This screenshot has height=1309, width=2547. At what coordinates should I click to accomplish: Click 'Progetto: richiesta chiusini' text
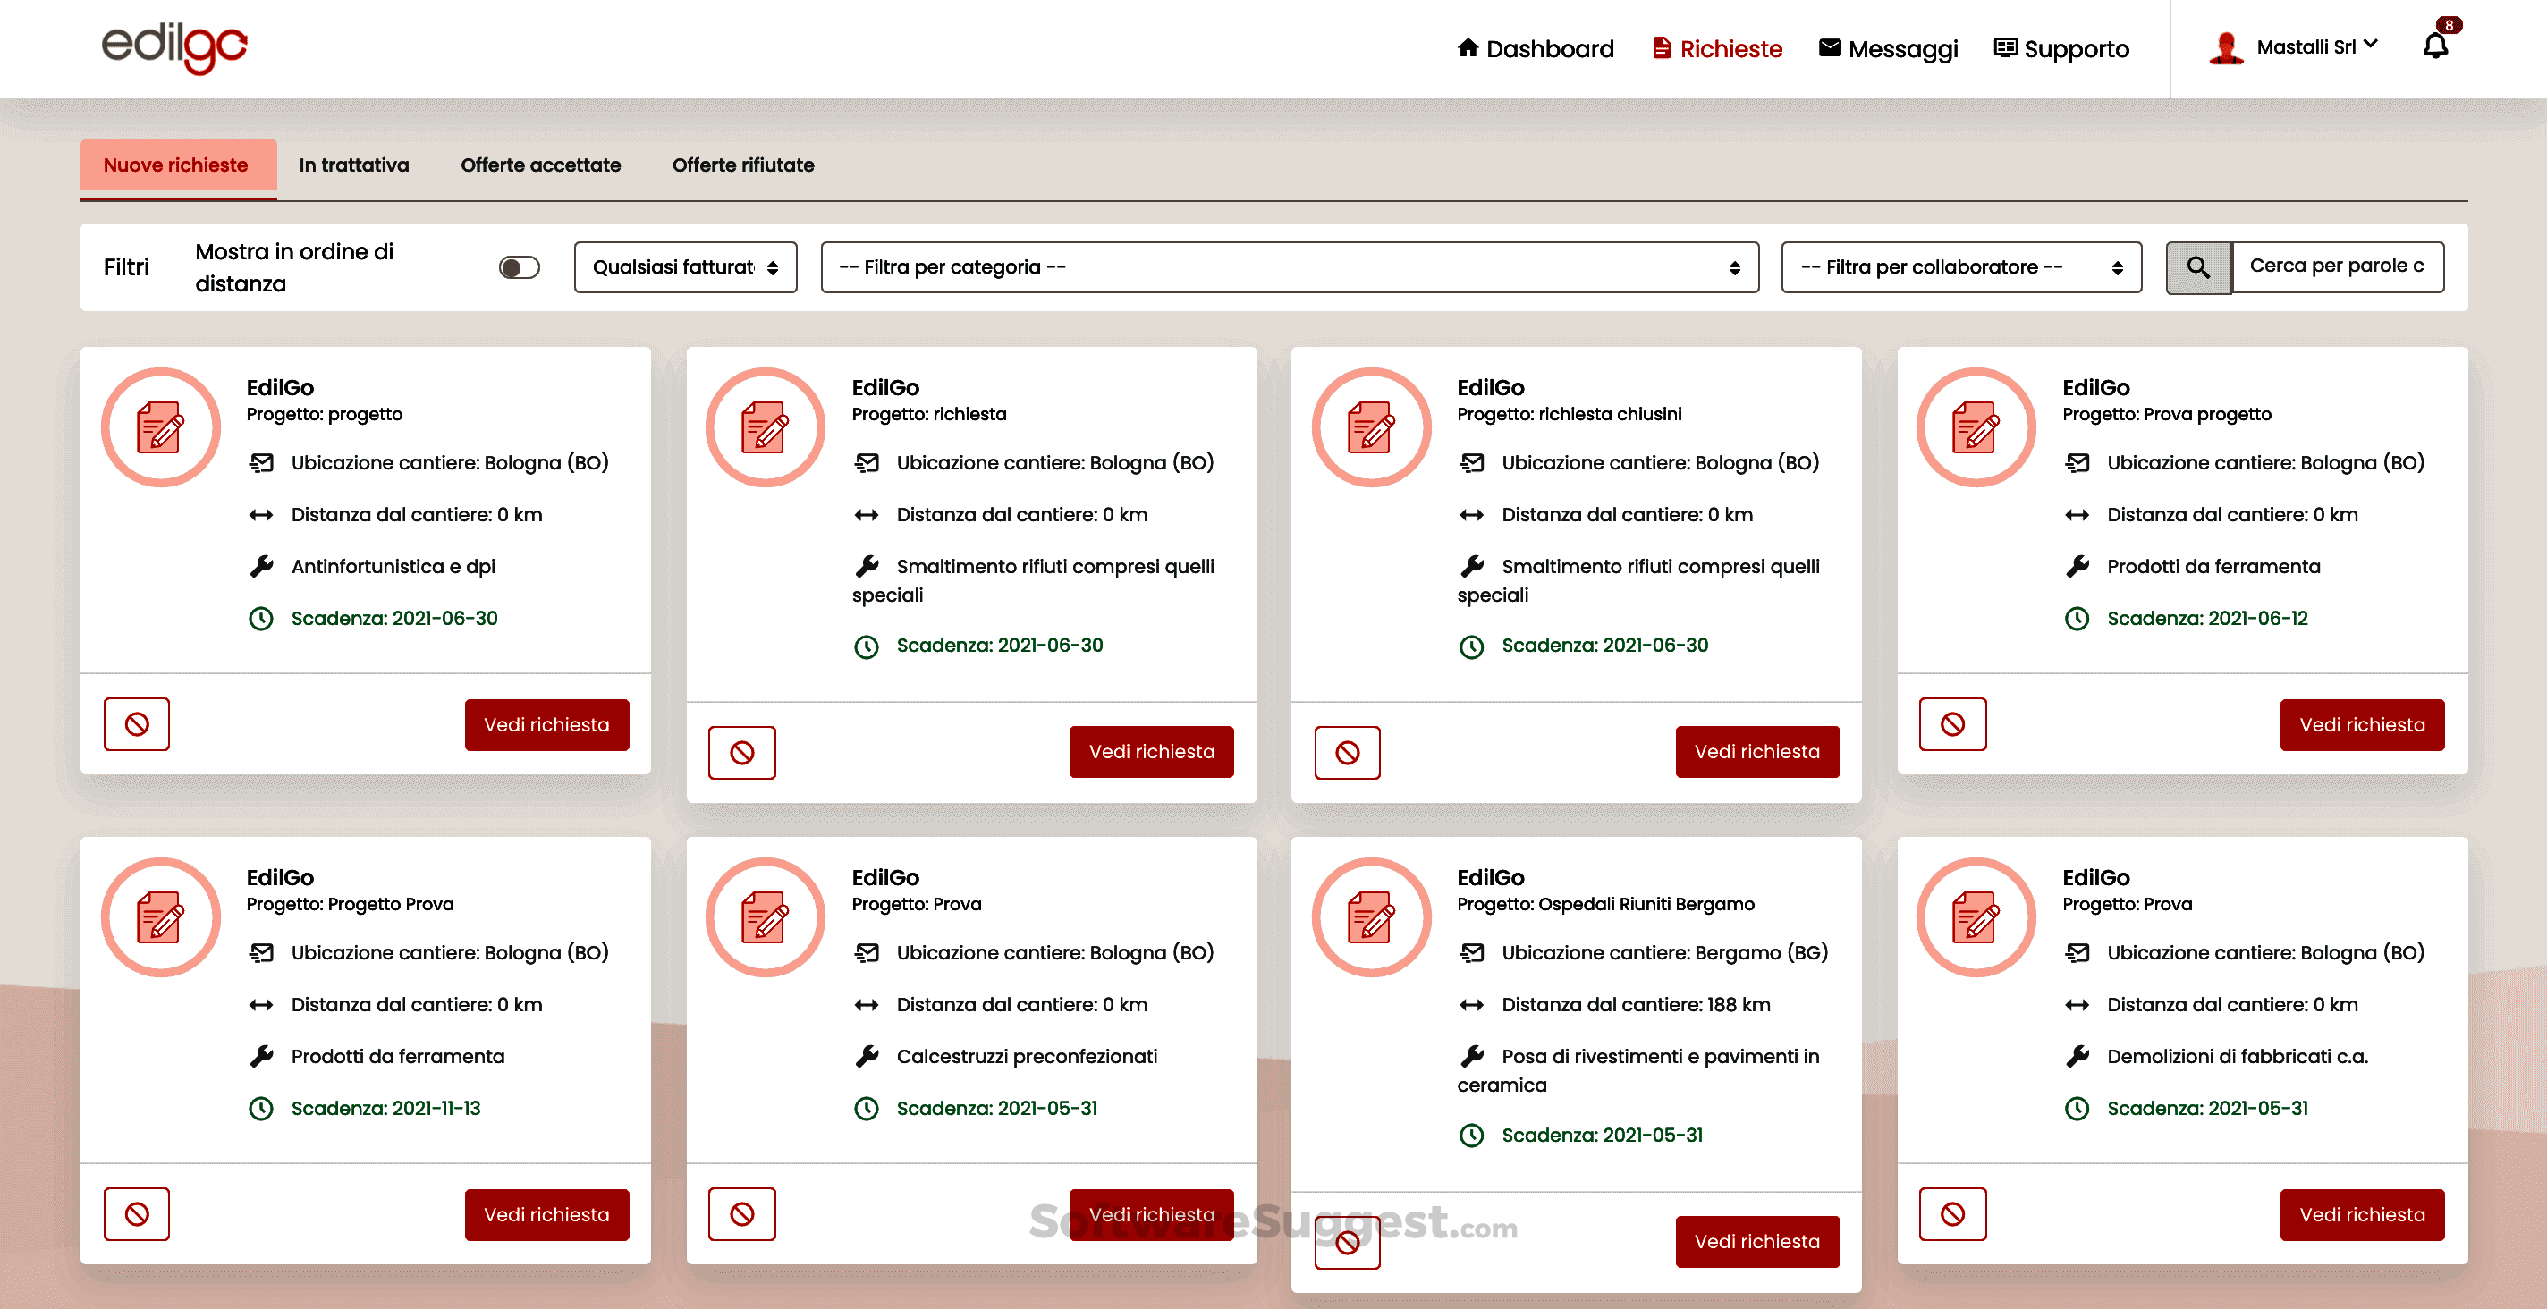(1568, 414)
